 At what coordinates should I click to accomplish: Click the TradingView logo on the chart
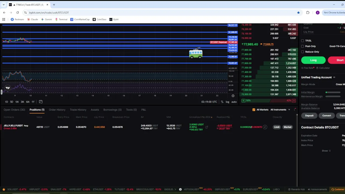point(8,88)
